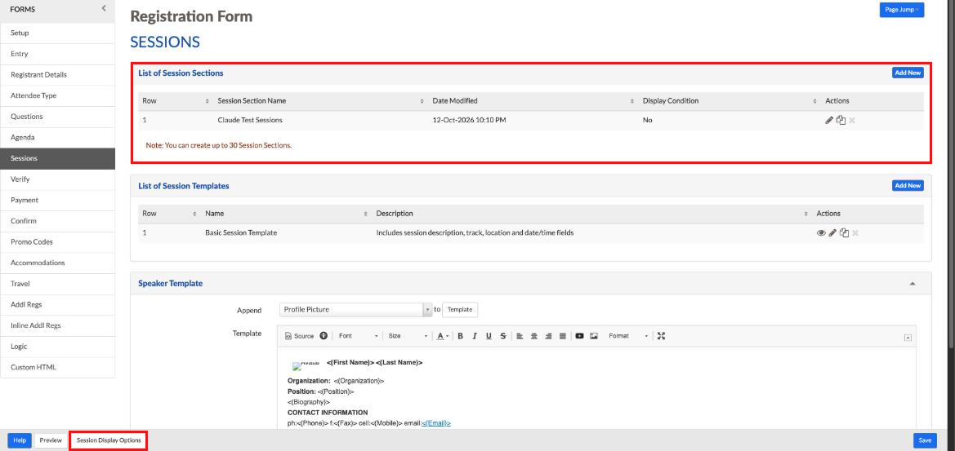
Task: Align text left in editor
Action: pyautogui.click(x=520, y=336)
